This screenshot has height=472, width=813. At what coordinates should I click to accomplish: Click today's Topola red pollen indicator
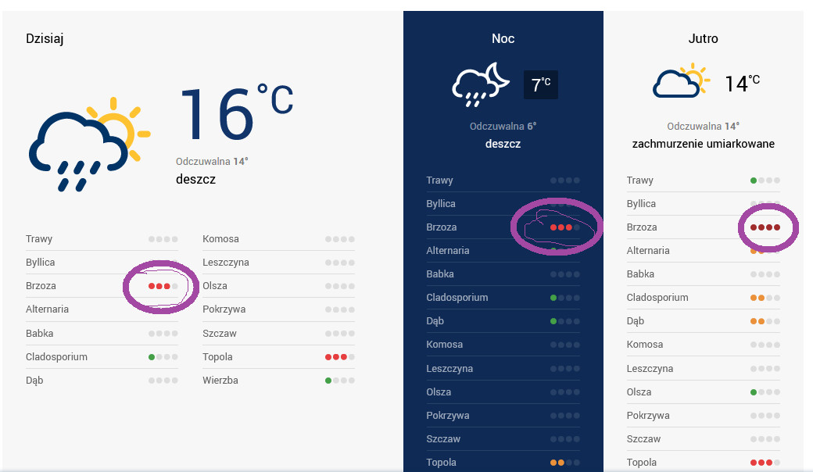tap(340, 357)
